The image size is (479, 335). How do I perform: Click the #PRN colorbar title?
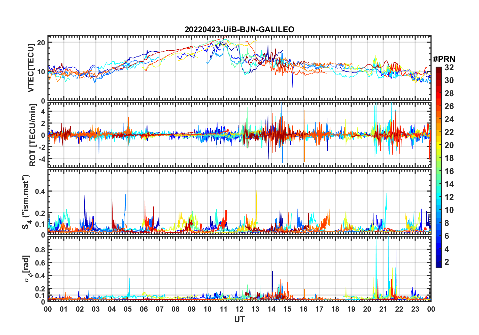444,59
